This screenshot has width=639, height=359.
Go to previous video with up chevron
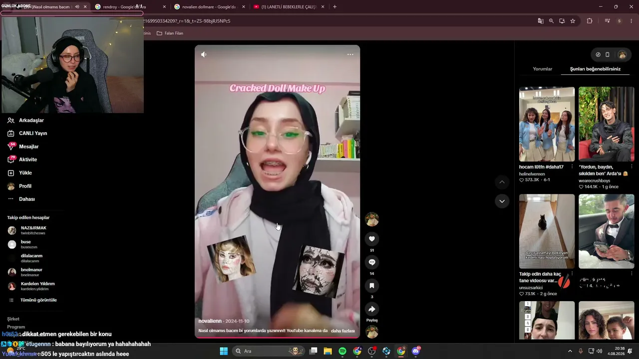click(x=502, y=182)
